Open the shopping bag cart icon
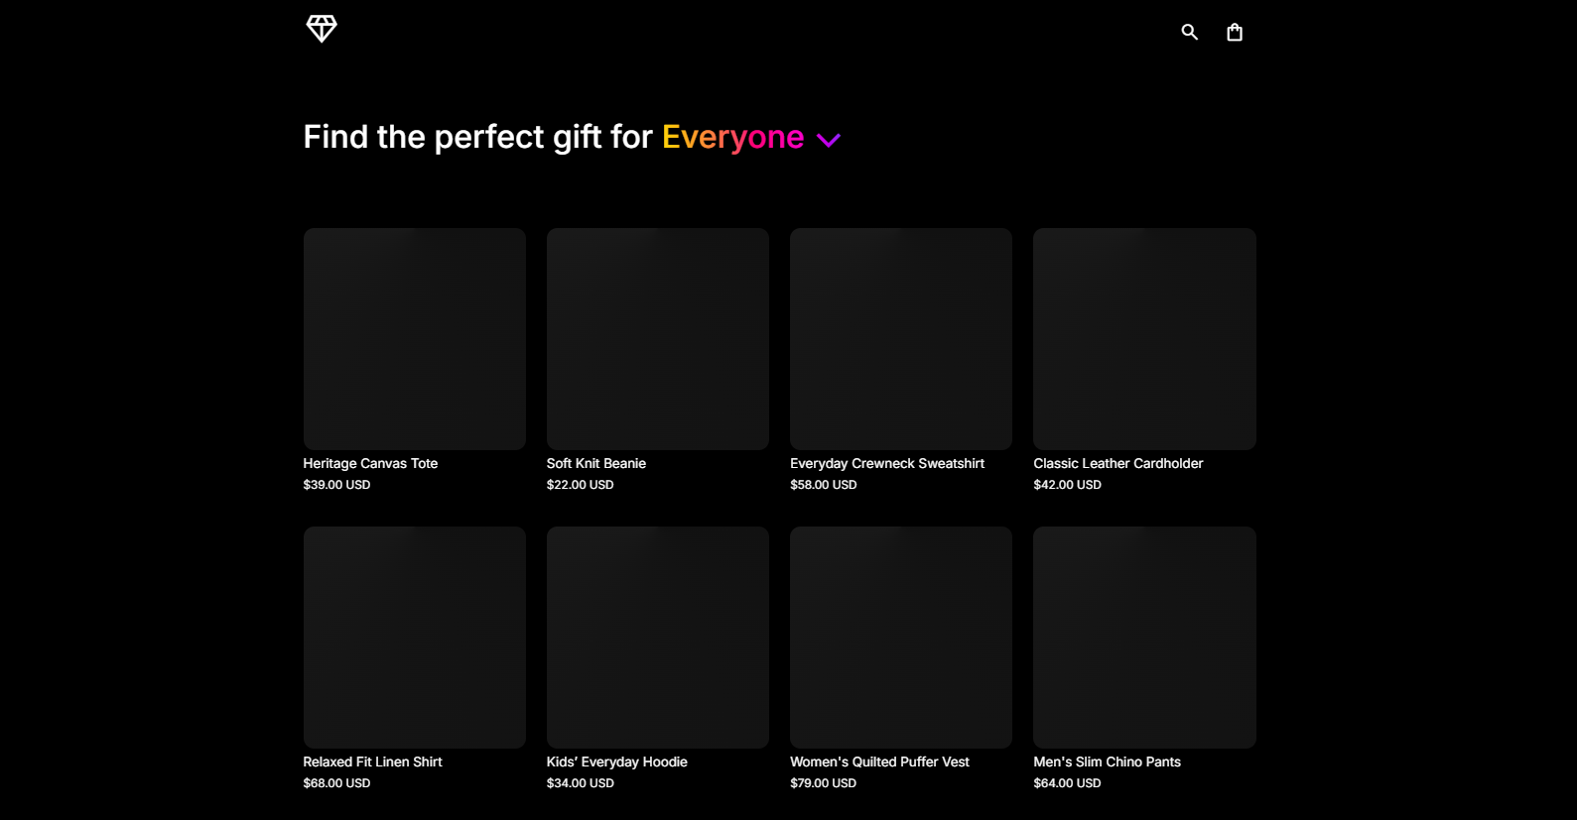 coord(1234,32)
